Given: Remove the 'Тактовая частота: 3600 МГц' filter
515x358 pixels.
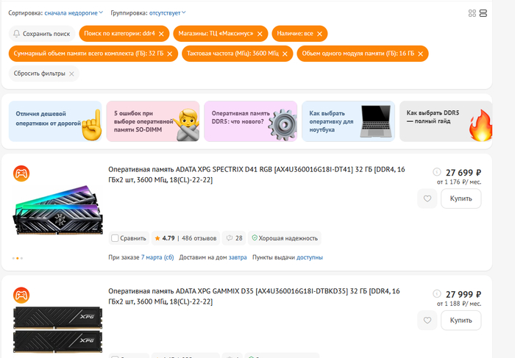Looking at the screenshot, I should 285,54.
